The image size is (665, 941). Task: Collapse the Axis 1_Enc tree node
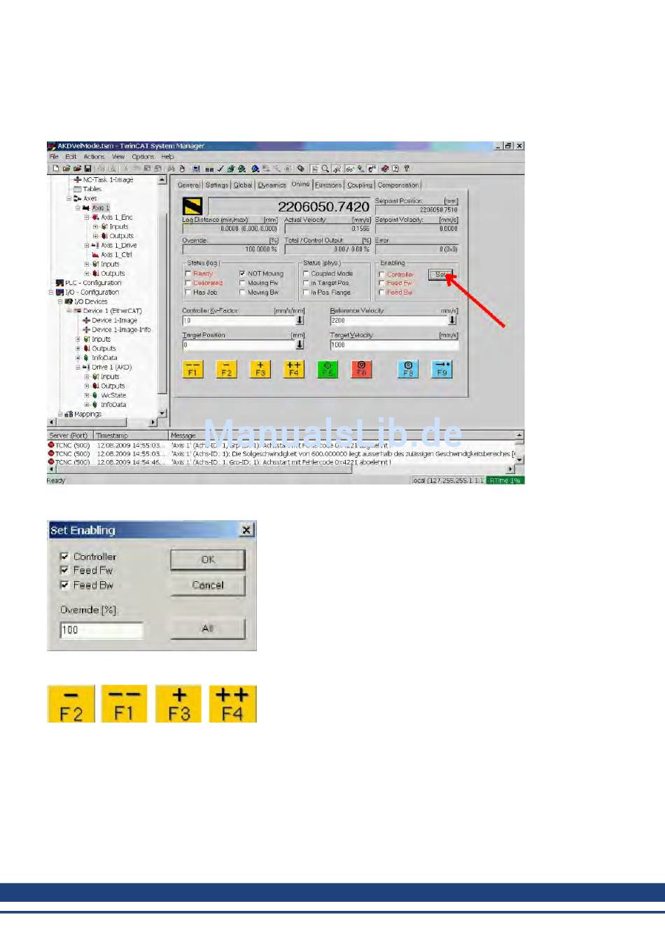coord(87,218)
